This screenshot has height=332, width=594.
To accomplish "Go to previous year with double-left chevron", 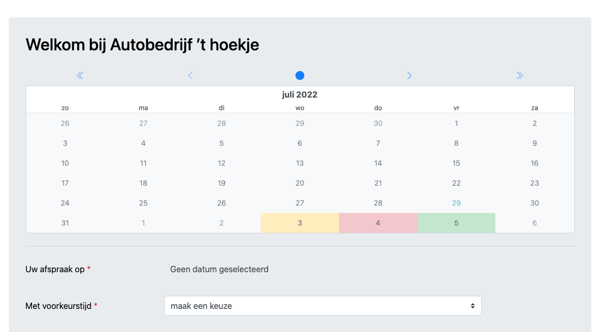I will [80, 76].
